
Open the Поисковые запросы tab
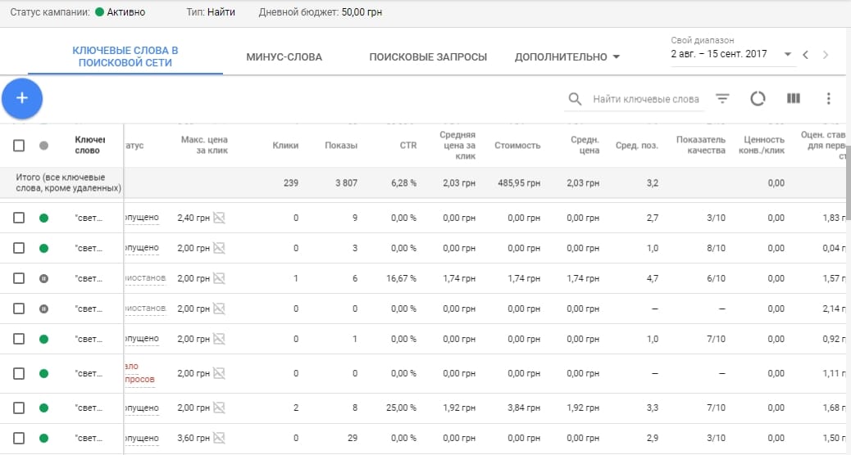click(428, 57)
